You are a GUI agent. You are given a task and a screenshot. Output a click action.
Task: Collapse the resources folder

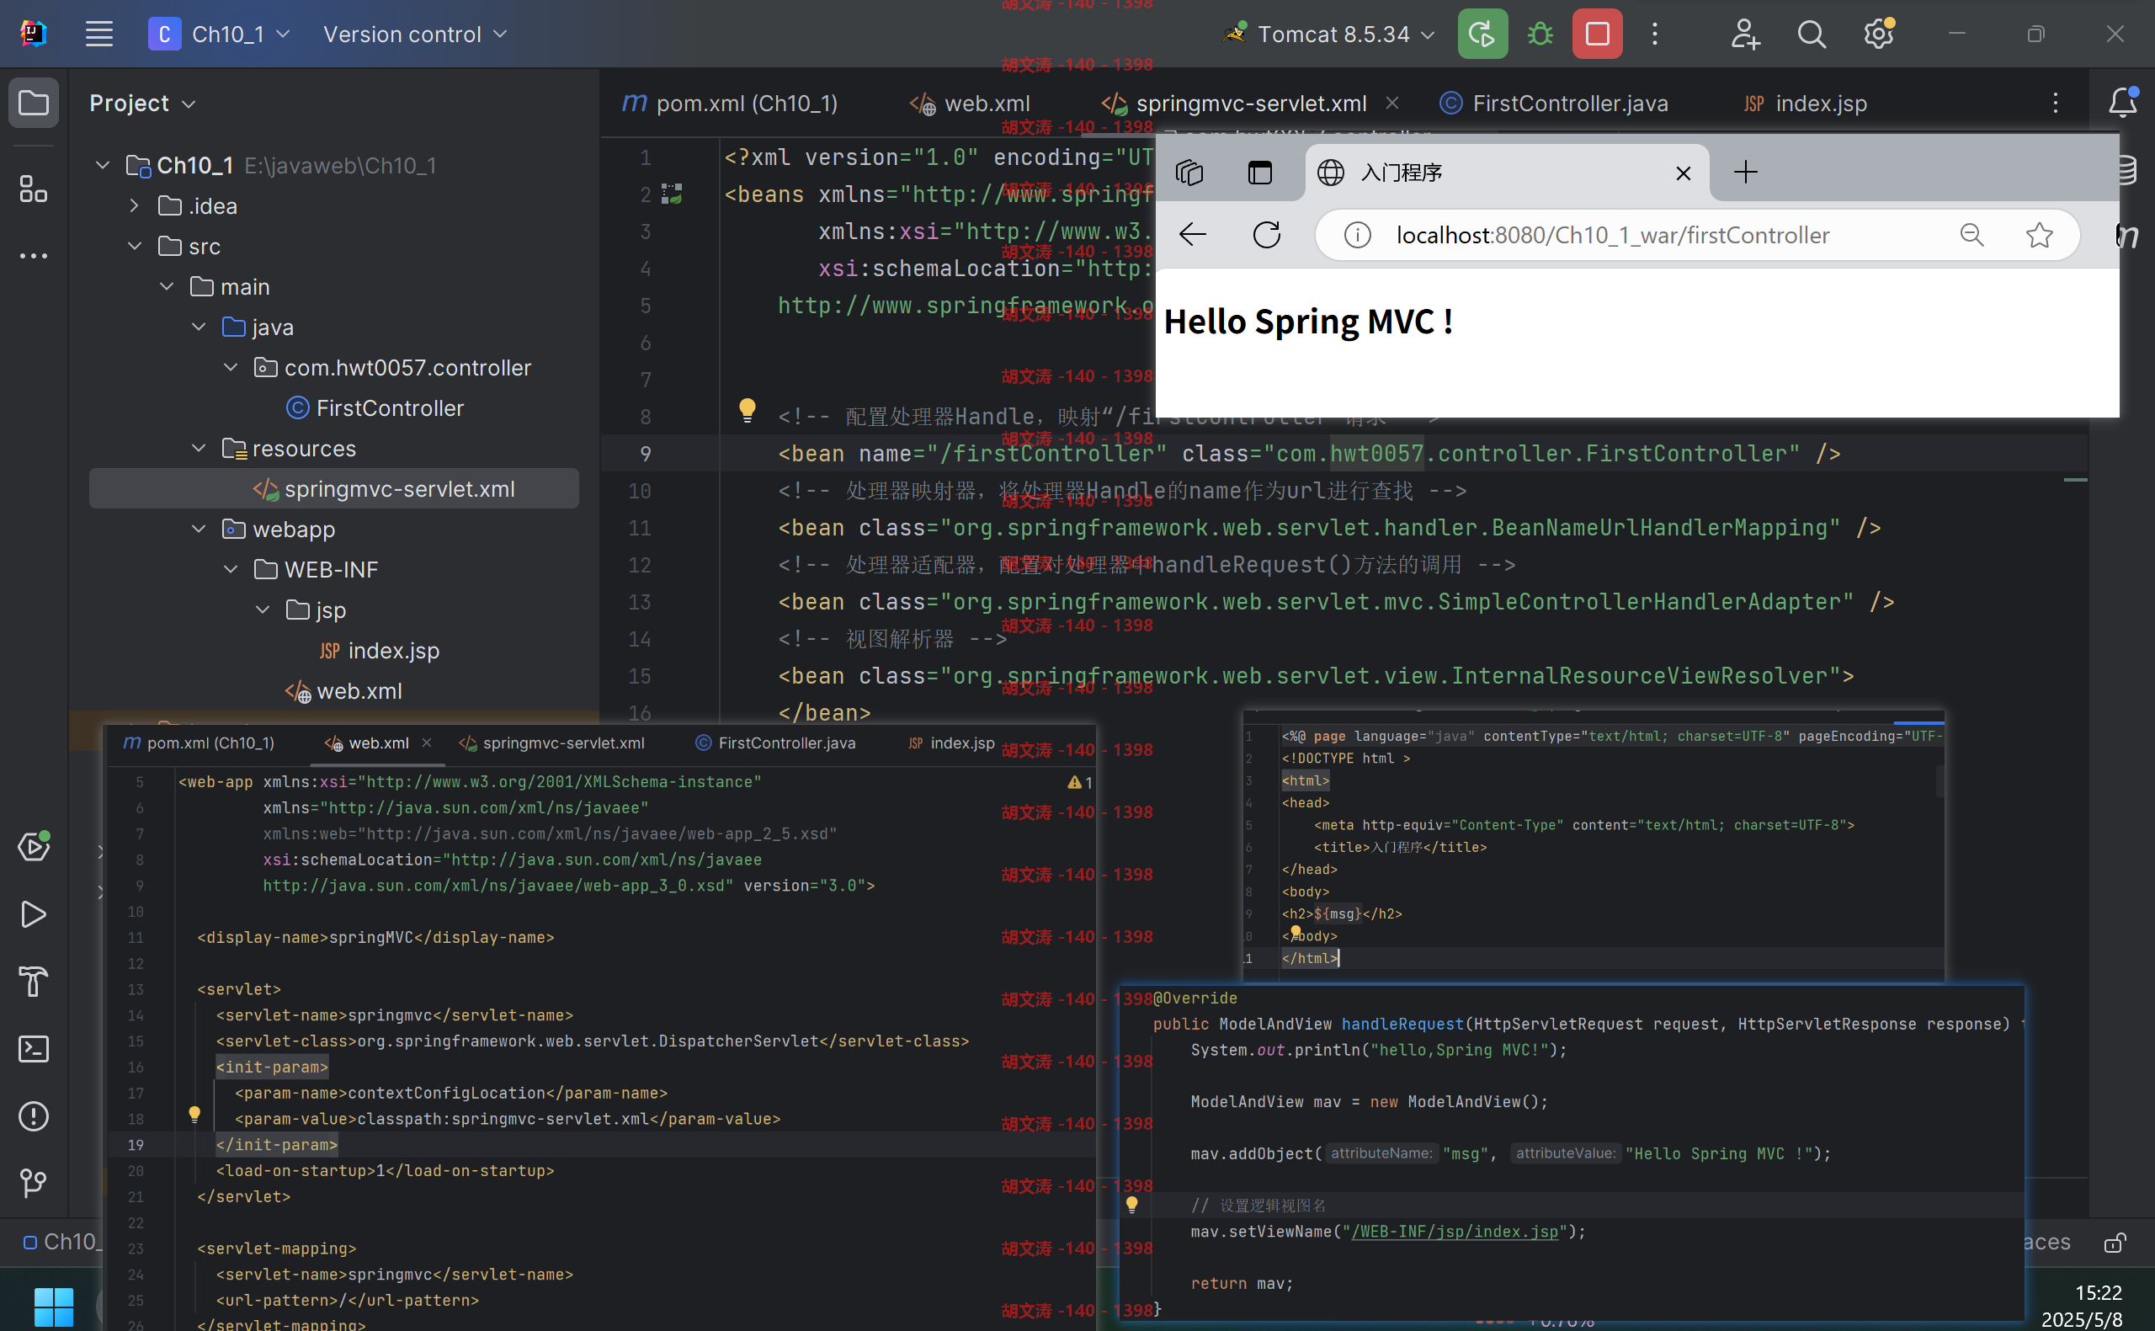click(x=198, y=449)
